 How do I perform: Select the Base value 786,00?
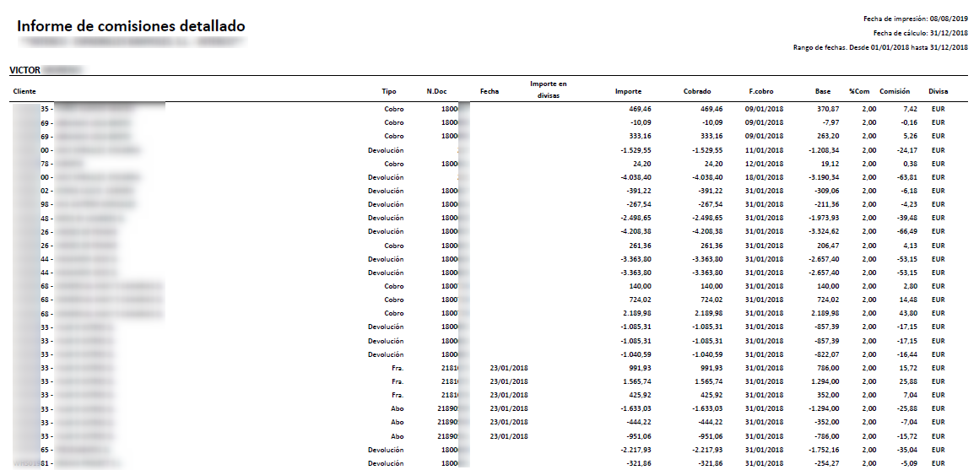click(828, 368)
